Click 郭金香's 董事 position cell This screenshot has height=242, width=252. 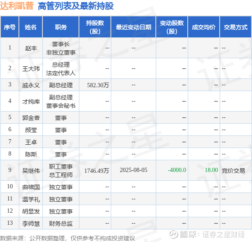point(61,118)
